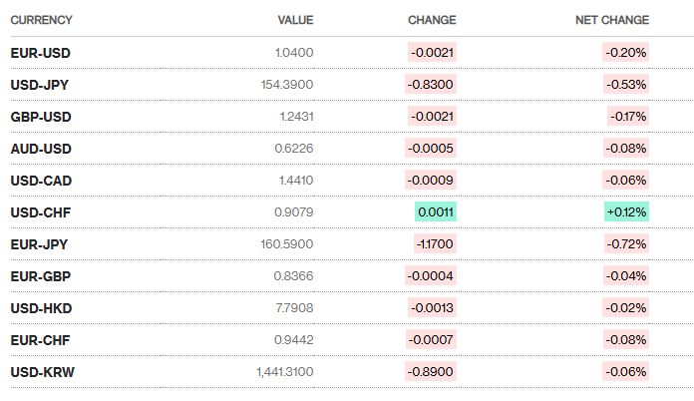Select the EUR-JPY currency pair
The width and height of the screenshot is (694, 401).
40,244
